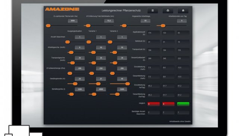239x136 pixels.
Task: Open the hamburger menu icon
Action: (153, 10)
